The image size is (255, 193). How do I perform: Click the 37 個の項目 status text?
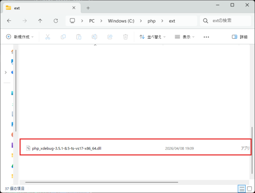coord(14,189)
